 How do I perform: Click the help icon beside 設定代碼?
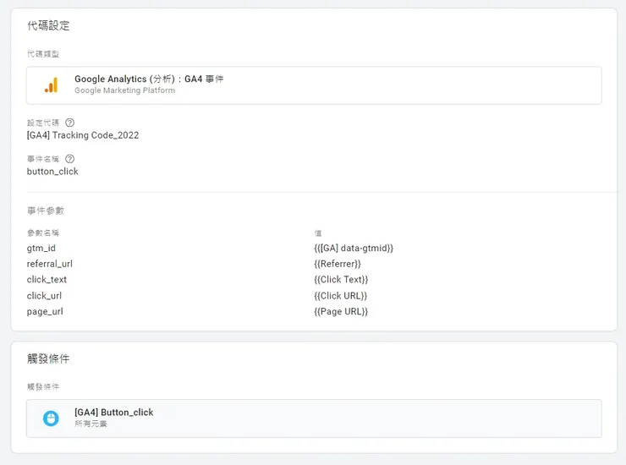pyautogui.click(x=69, y=123)
